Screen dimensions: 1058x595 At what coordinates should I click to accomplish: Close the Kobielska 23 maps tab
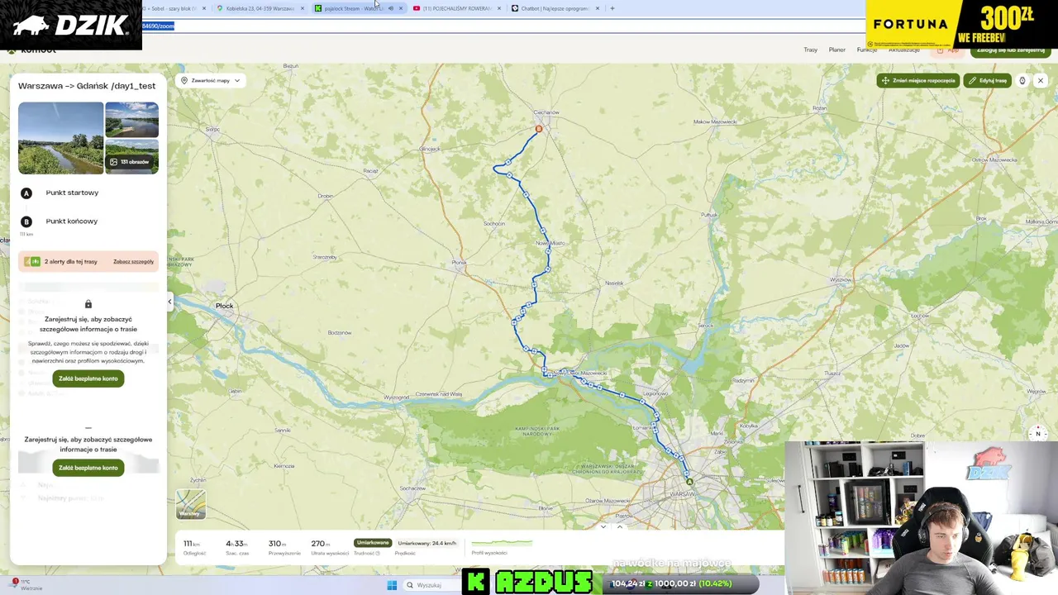point(303,8)
